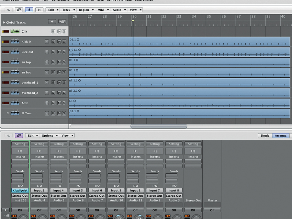Toggle input monitoring on overhead_1 track
292x219 pixels.
tap(47, 83)
